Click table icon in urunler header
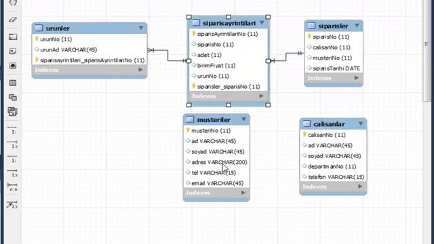The height and width of the screenshot is (244, 434). tap(39, 28)
